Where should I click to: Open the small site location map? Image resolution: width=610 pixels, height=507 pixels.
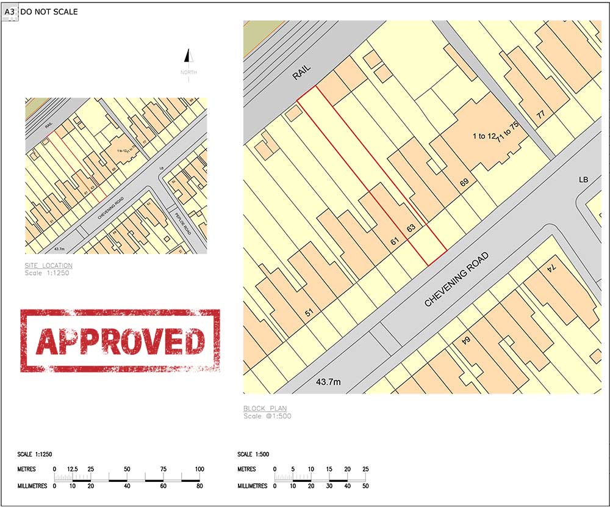point(116,175)
